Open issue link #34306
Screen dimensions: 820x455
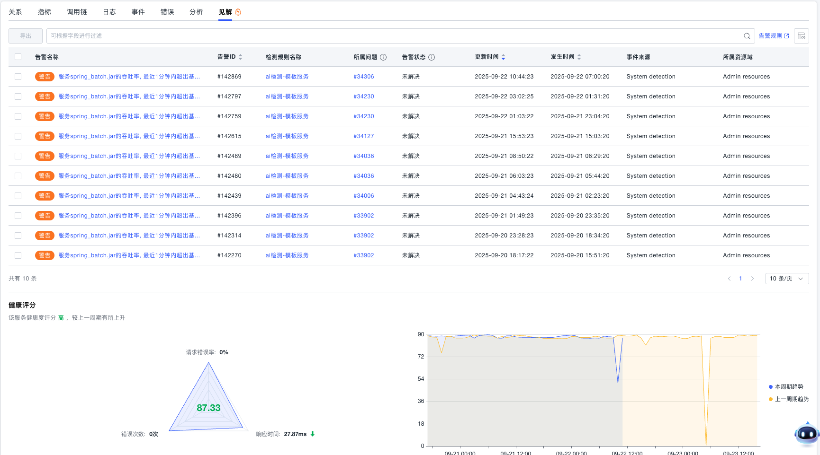tap(363, 77)
